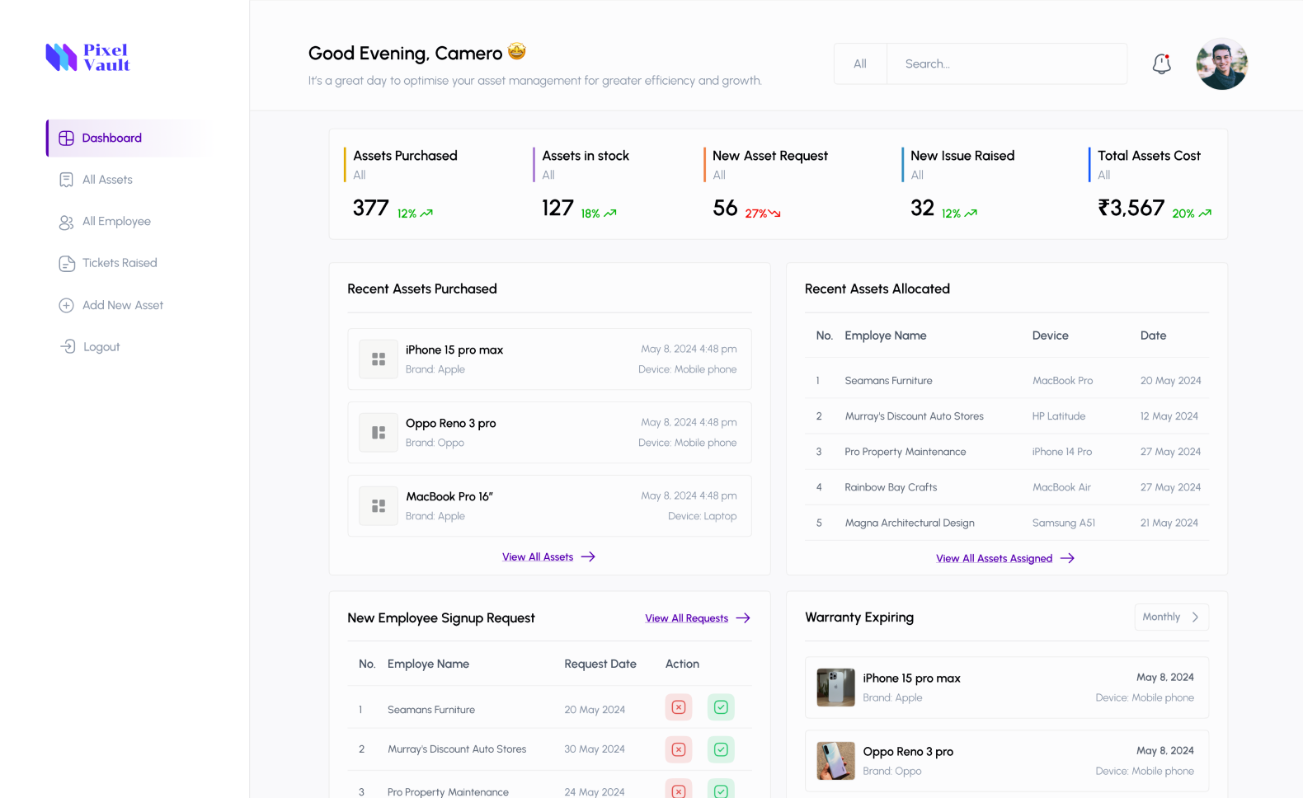
Task: Click the notification bell icon
Action: (1161, 63)
